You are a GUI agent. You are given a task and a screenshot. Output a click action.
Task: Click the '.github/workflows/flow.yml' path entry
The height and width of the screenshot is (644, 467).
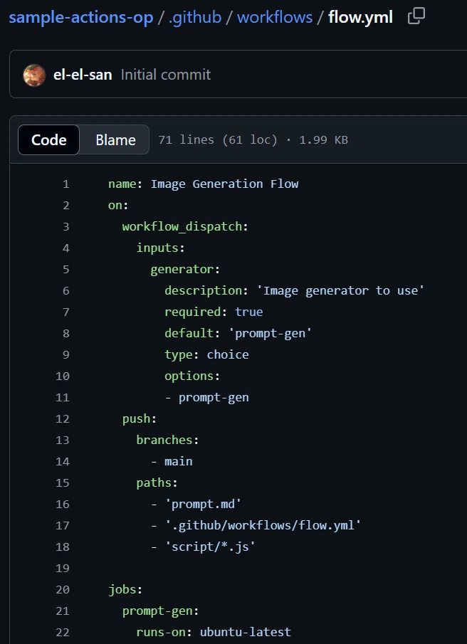pyautogui.click(x=263, y=526)
